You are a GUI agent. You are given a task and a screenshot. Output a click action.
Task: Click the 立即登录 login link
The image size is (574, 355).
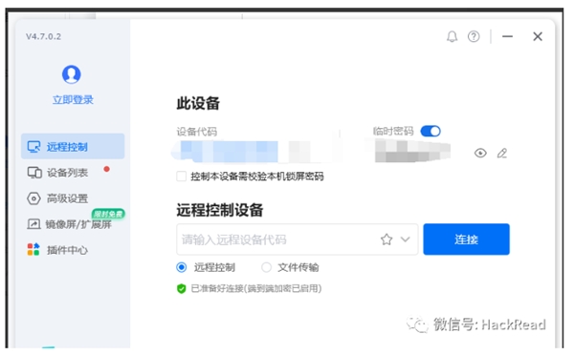coord(73,99)
